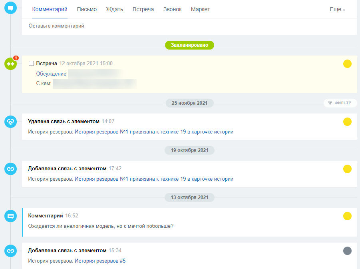
Task: Click the link icon for the 17:42 entry
Action: click(x=10, y=169)
